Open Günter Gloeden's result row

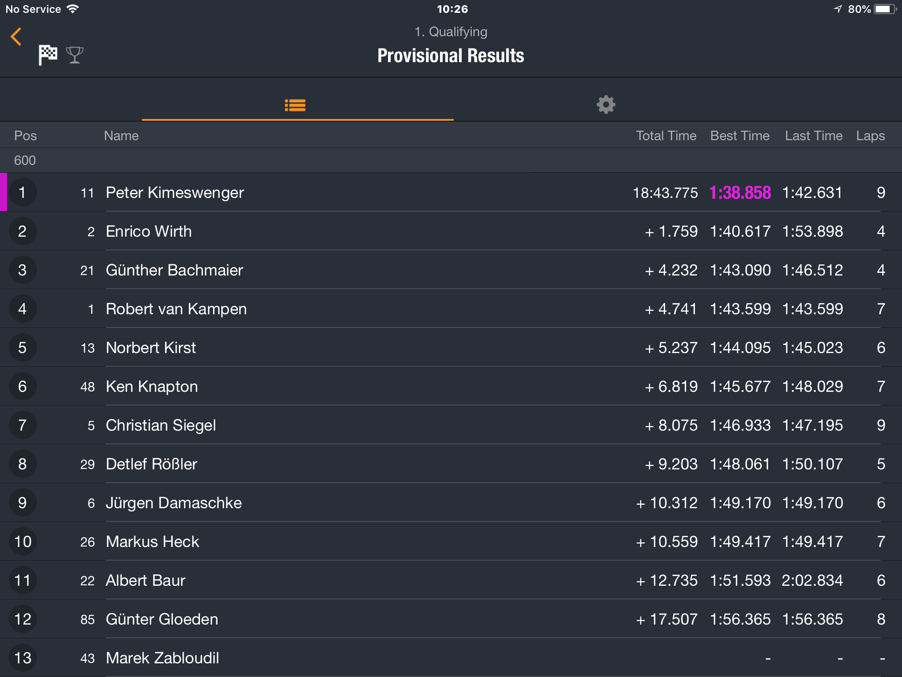tap(451, 619)
